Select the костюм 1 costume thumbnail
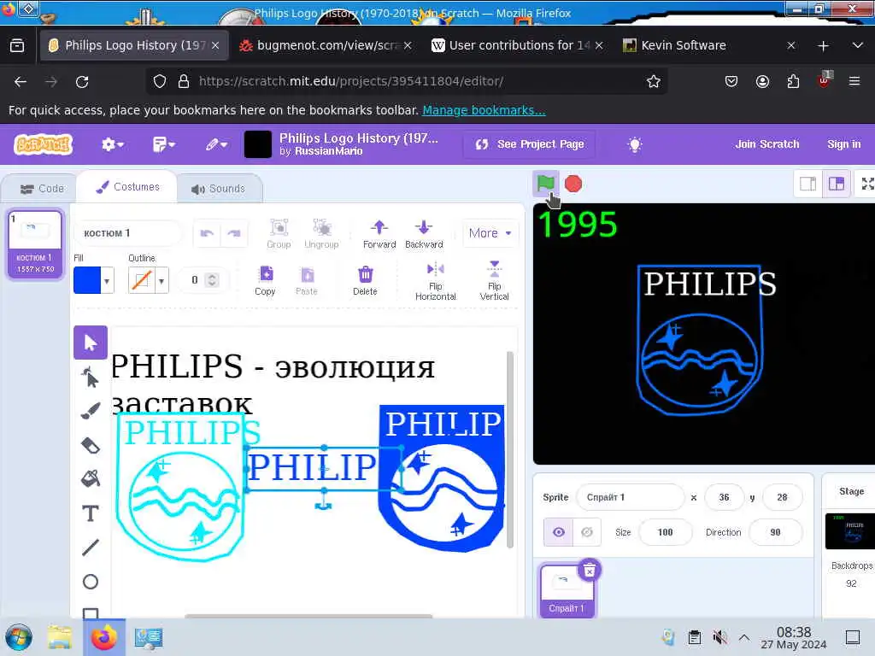 point(35,243)
